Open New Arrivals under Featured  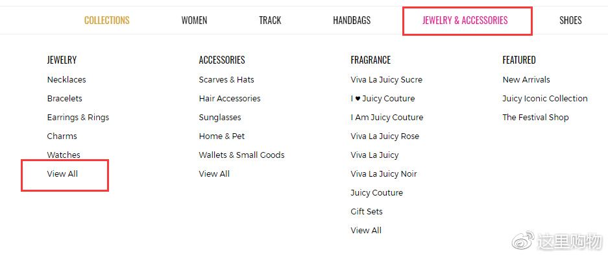pos(526,80)
